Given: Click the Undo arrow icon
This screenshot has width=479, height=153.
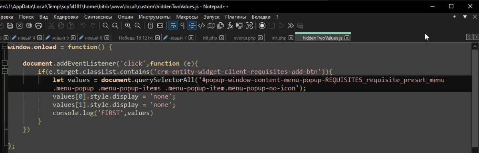Looking at the screenshot, I should click(83, 26).
